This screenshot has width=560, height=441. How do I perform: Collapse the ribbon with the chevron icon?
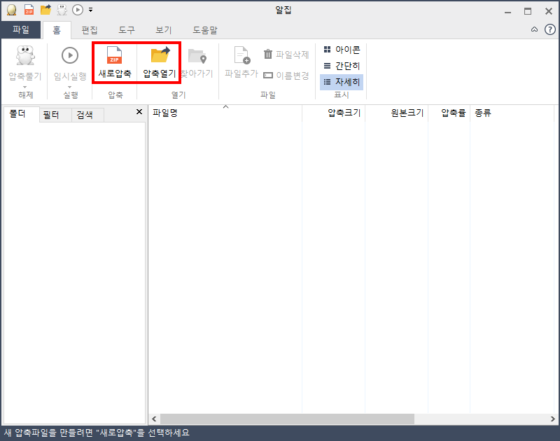[534, 29]
